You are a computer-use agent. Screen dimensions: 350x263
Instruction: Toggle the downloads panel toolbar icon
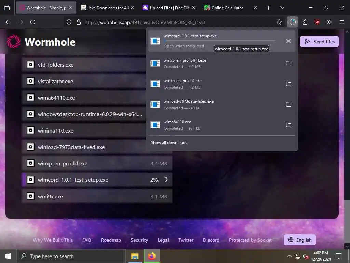click(x=293, y=22)
